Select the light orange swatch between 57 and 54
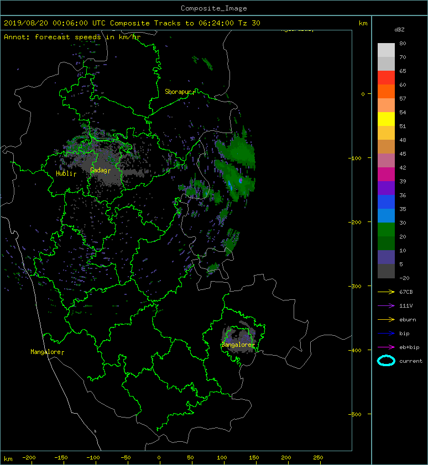Screen dimensions: 428x465 click(x=386, y=105)
